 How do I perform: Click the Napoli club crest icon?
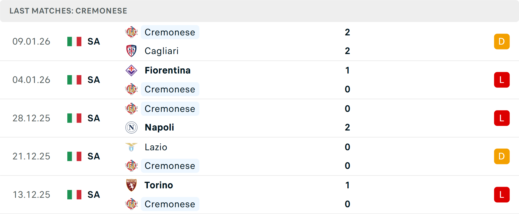tap(131, 127)
